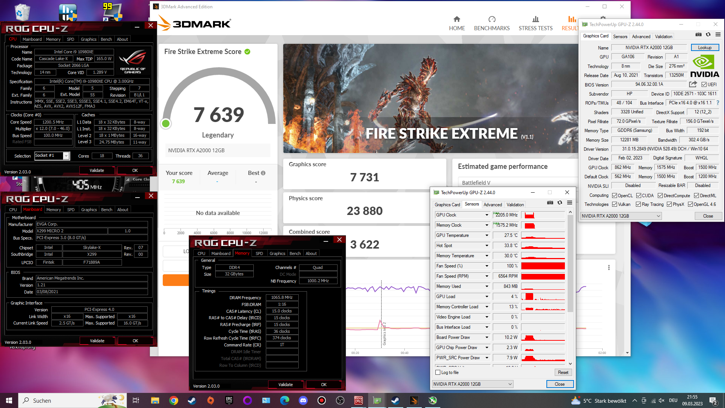Screen dimensions: 725x408
Task: Open the HOME section in 3DMark
Action: tap(457, 23)
